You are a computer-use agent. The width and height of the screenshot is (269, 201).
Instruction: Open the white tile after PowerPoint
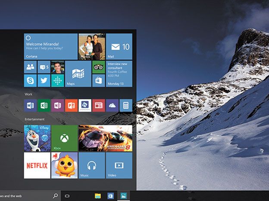(x=85, y=106)
